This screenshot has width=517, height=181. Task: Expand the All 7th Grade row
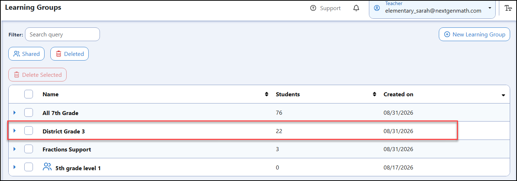point(15,112)
